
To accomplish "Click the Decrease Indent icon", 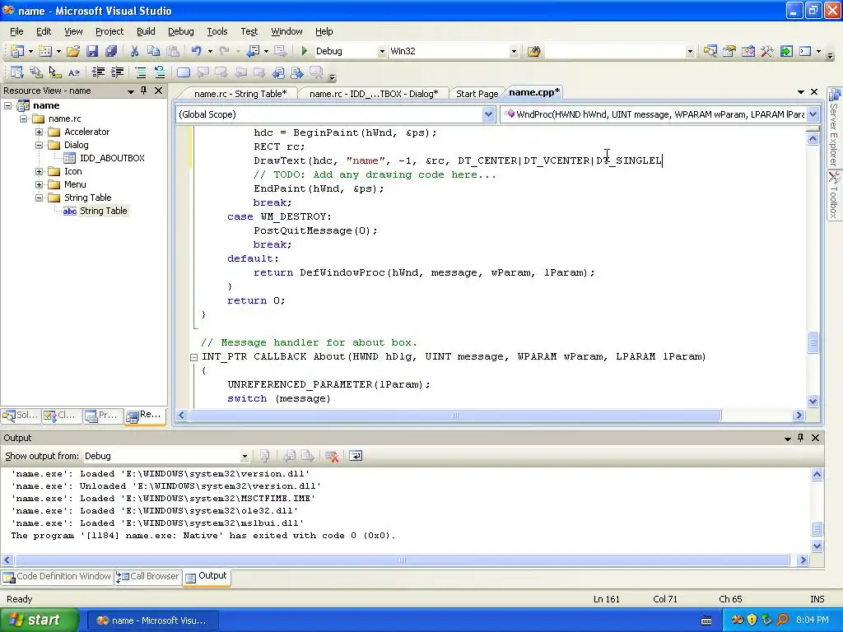I will point(98,72).
